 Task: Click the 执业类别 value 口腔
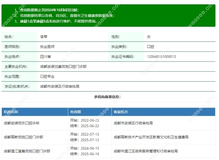(x=151, y=46)
